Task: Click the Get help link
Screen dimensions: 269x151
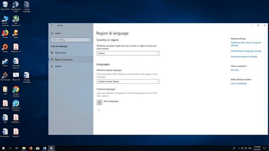Action: click(x=235, y=70)
